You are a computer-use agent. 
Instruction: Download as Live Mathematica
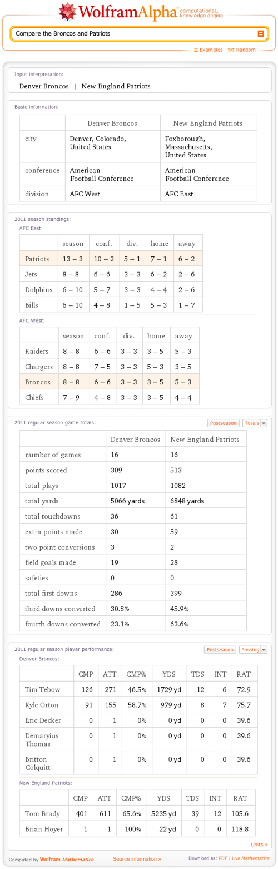251,859
